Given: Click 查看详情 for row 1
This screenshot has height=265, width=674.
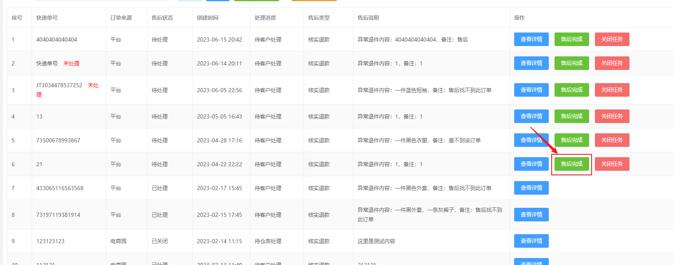Looking at the screenshot, I should coord(531,40).
